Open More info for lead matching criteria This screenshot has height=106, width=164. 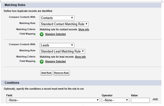(80, 57)
